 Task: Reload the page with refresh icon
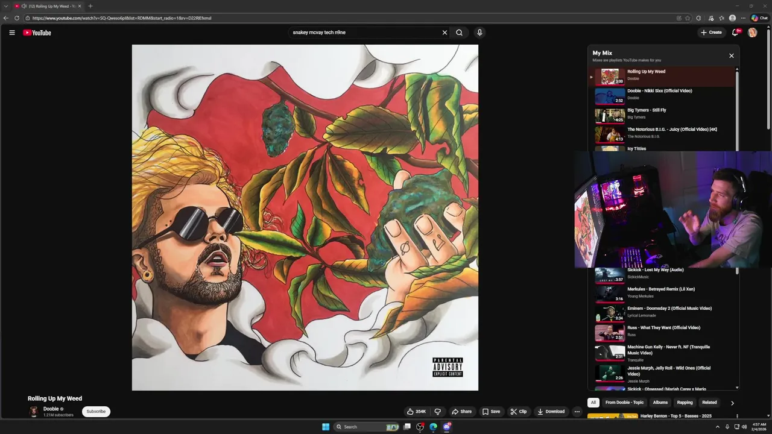17,18
